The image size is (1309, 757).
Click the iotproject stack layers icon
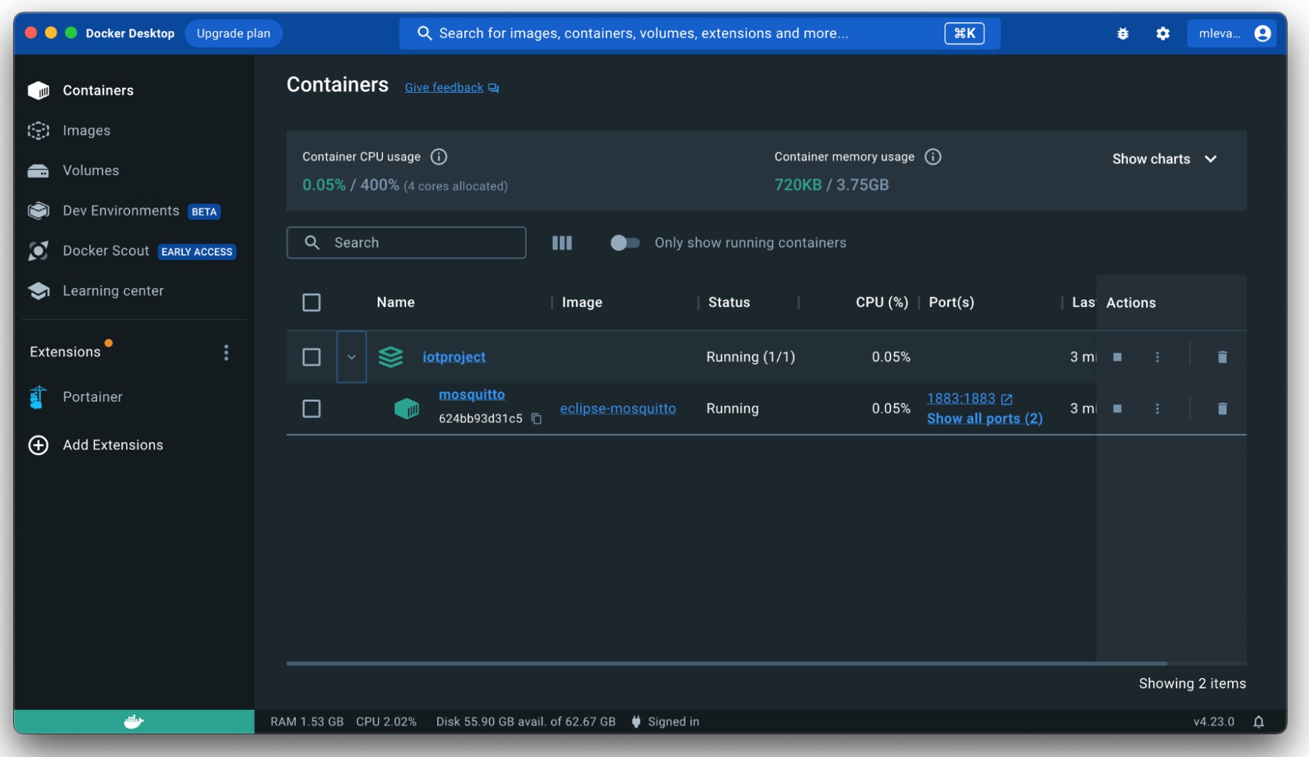391,357
